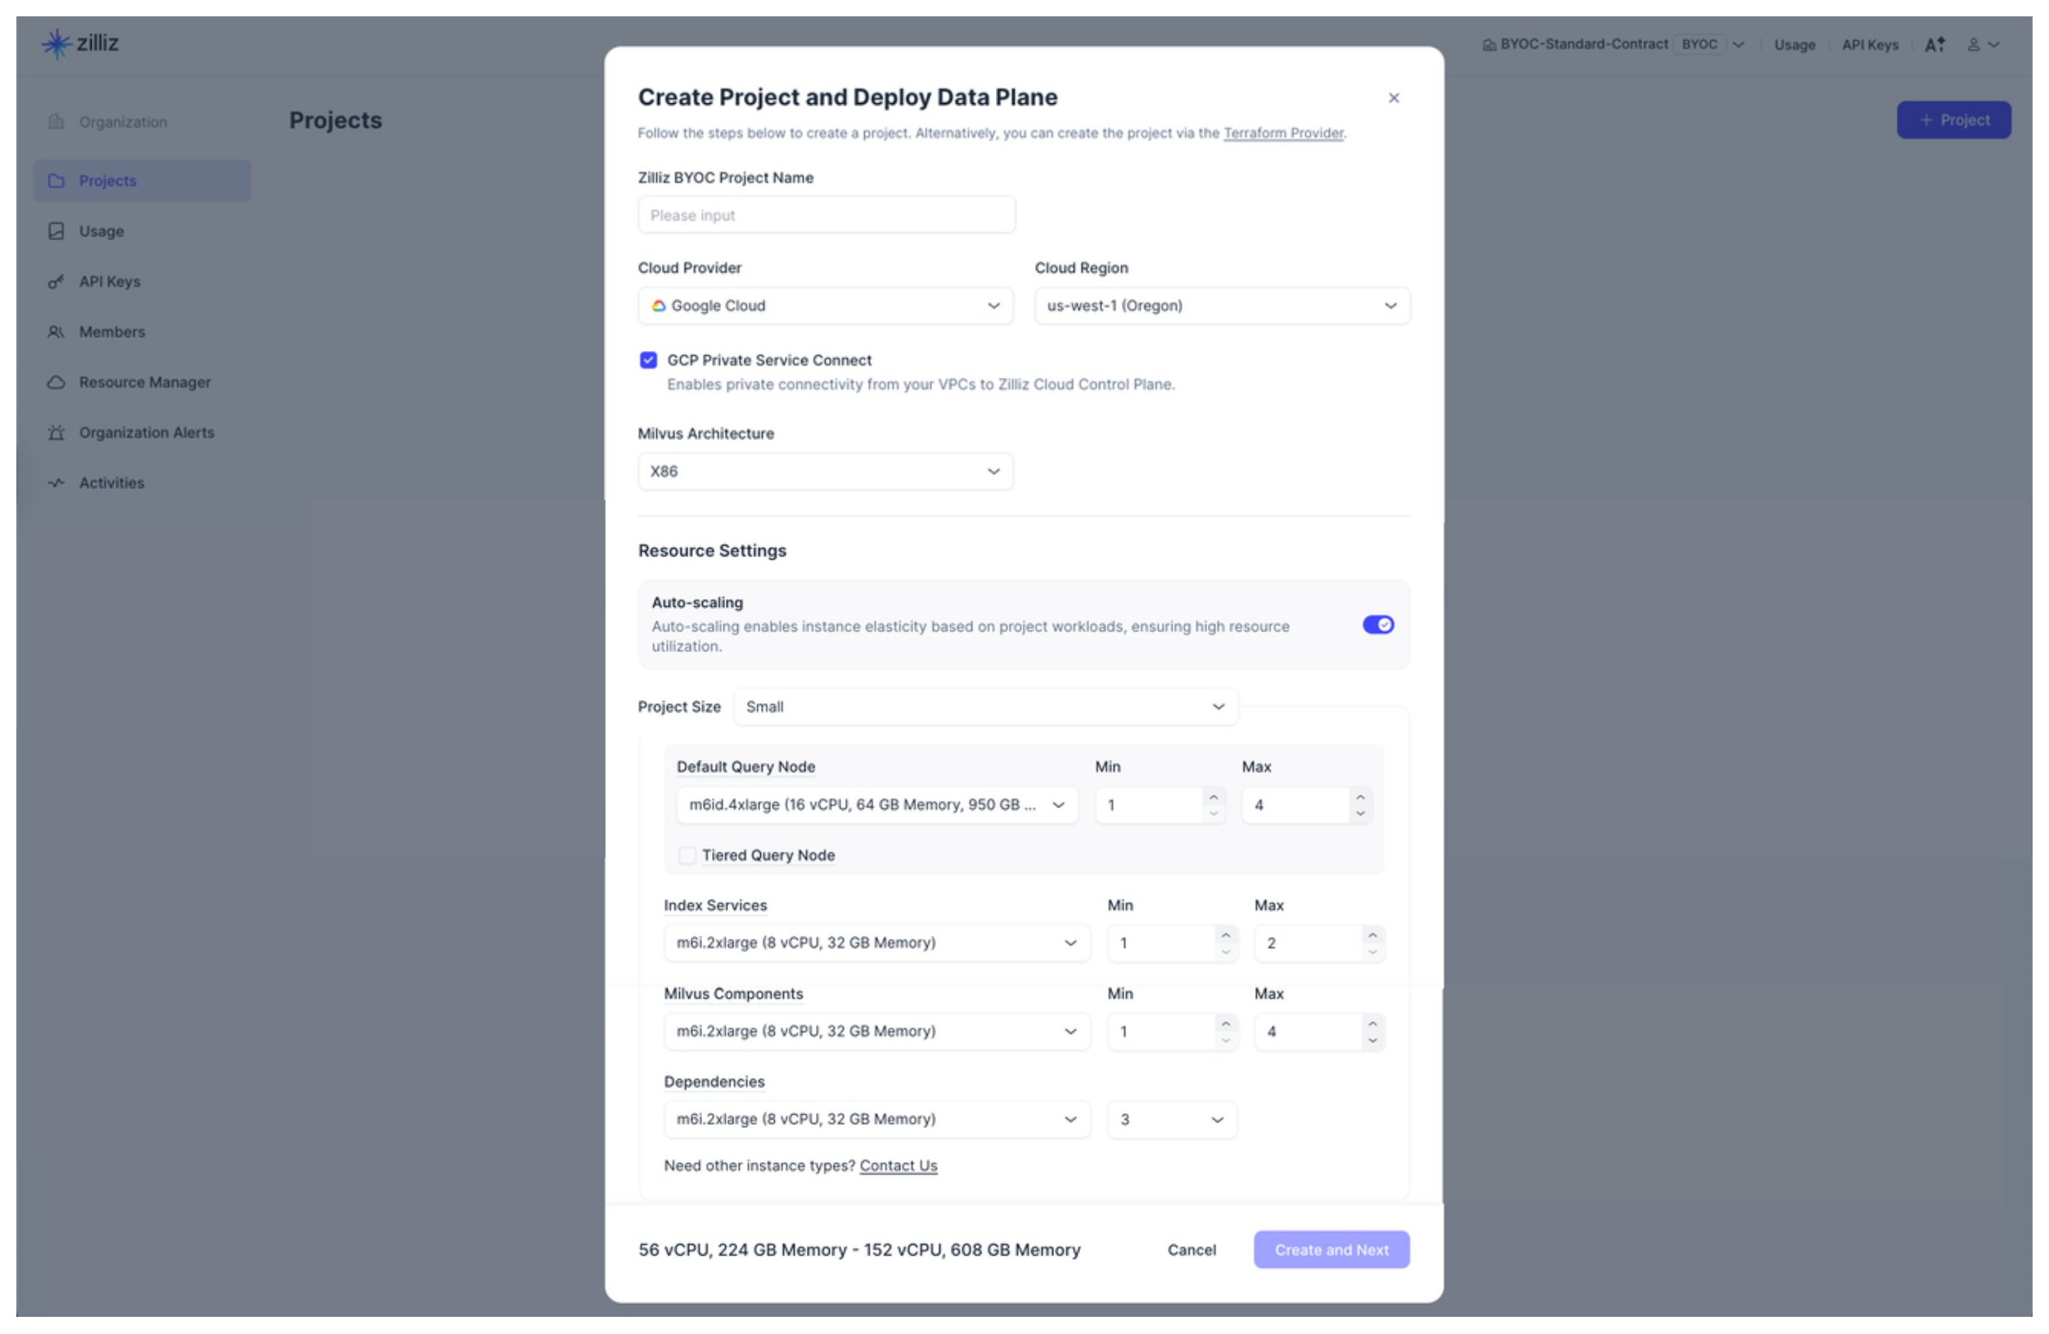The image size is (2049, 1334).
Task: Open Usage in the top navigation
Action: pos(1795,45)
